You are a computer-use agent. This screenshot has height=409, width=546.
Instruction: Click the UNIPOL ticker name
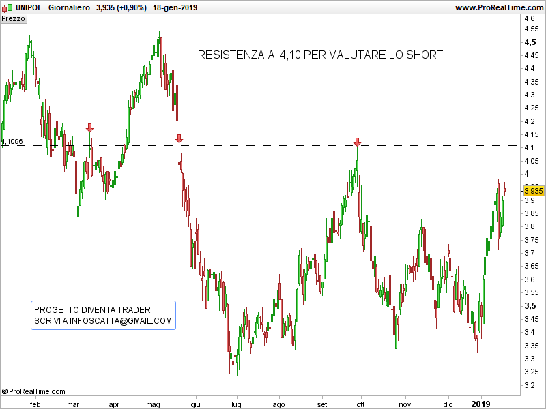(x=29, y=7)
